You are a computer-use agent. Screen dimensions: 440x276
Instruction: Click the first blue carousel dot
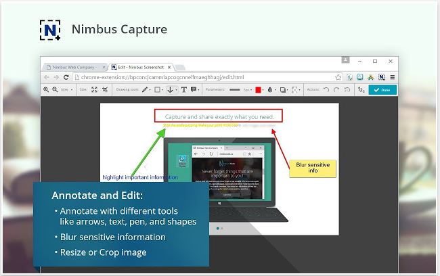coord(218,229)
